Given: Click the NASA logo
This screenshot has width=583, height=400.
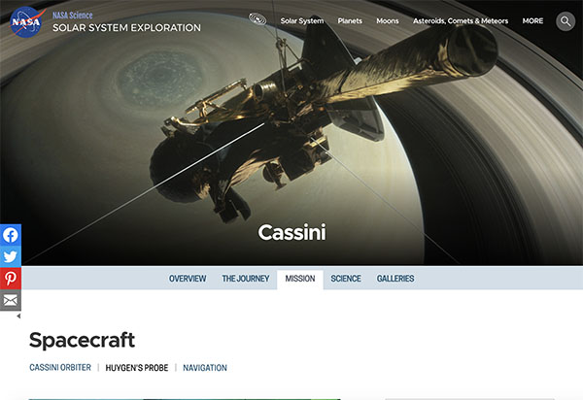Looking at the screenshot, I should tap(24, 21).
